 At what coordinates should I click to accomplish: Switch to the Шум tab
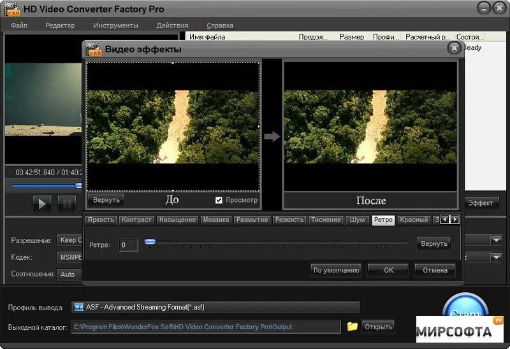pos(357,220)
